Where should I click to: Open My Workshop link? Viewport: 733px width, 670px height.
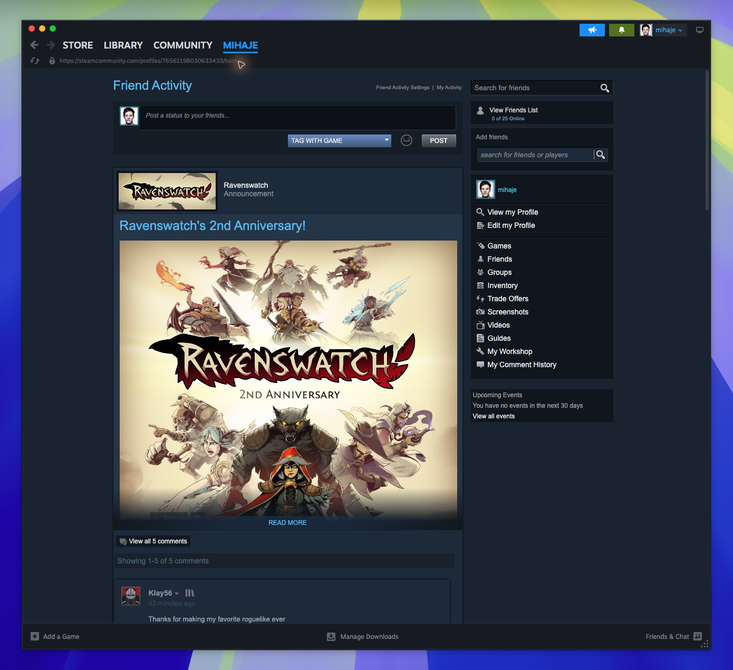[510, 351]
